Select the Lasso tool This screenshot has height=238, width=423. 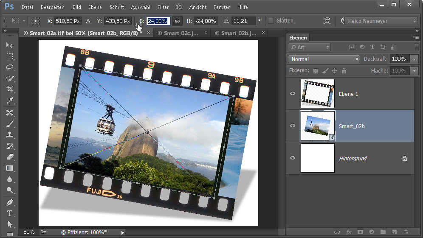[10, 67]
